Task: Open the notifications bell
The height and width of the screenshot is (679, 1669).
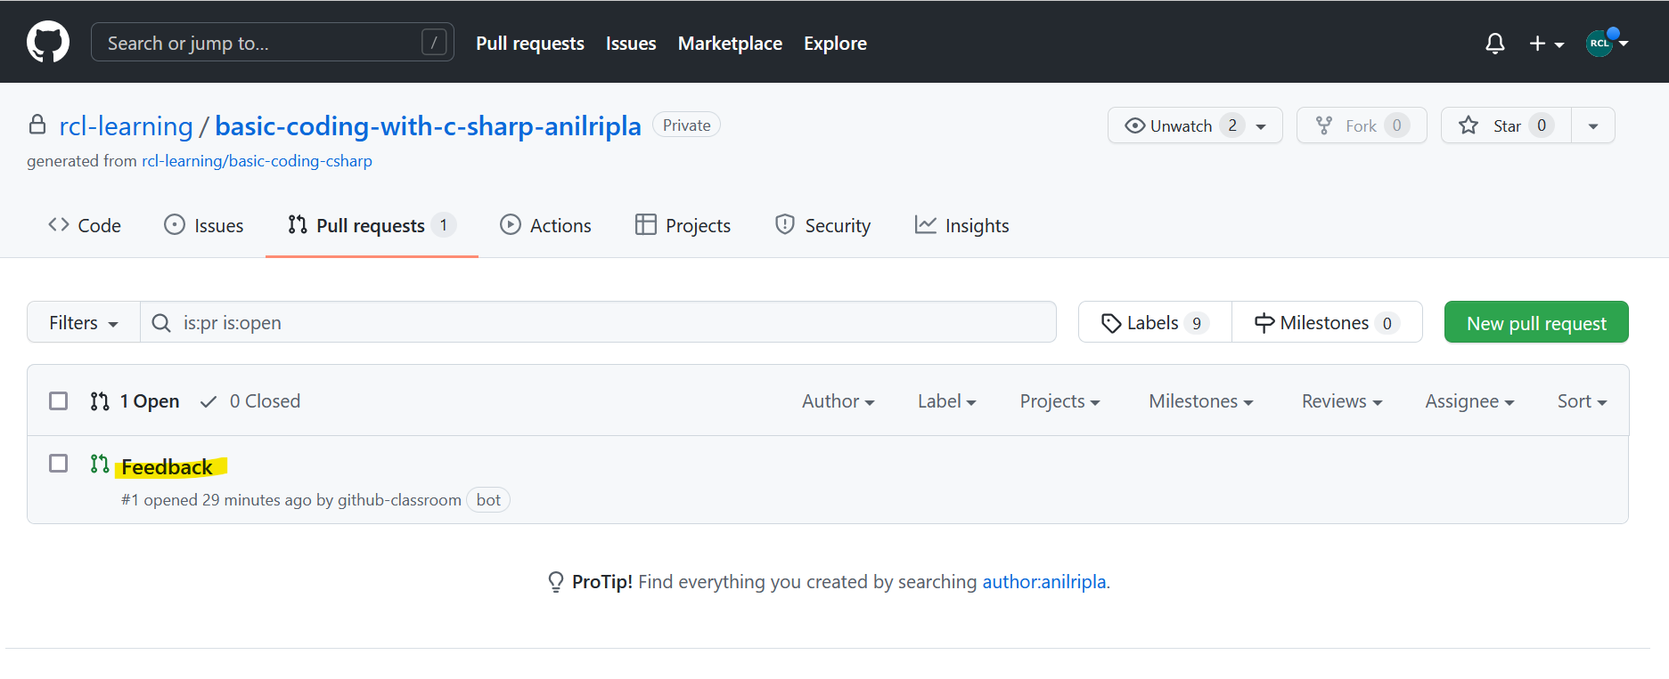Action: [x=1495, y=43]
